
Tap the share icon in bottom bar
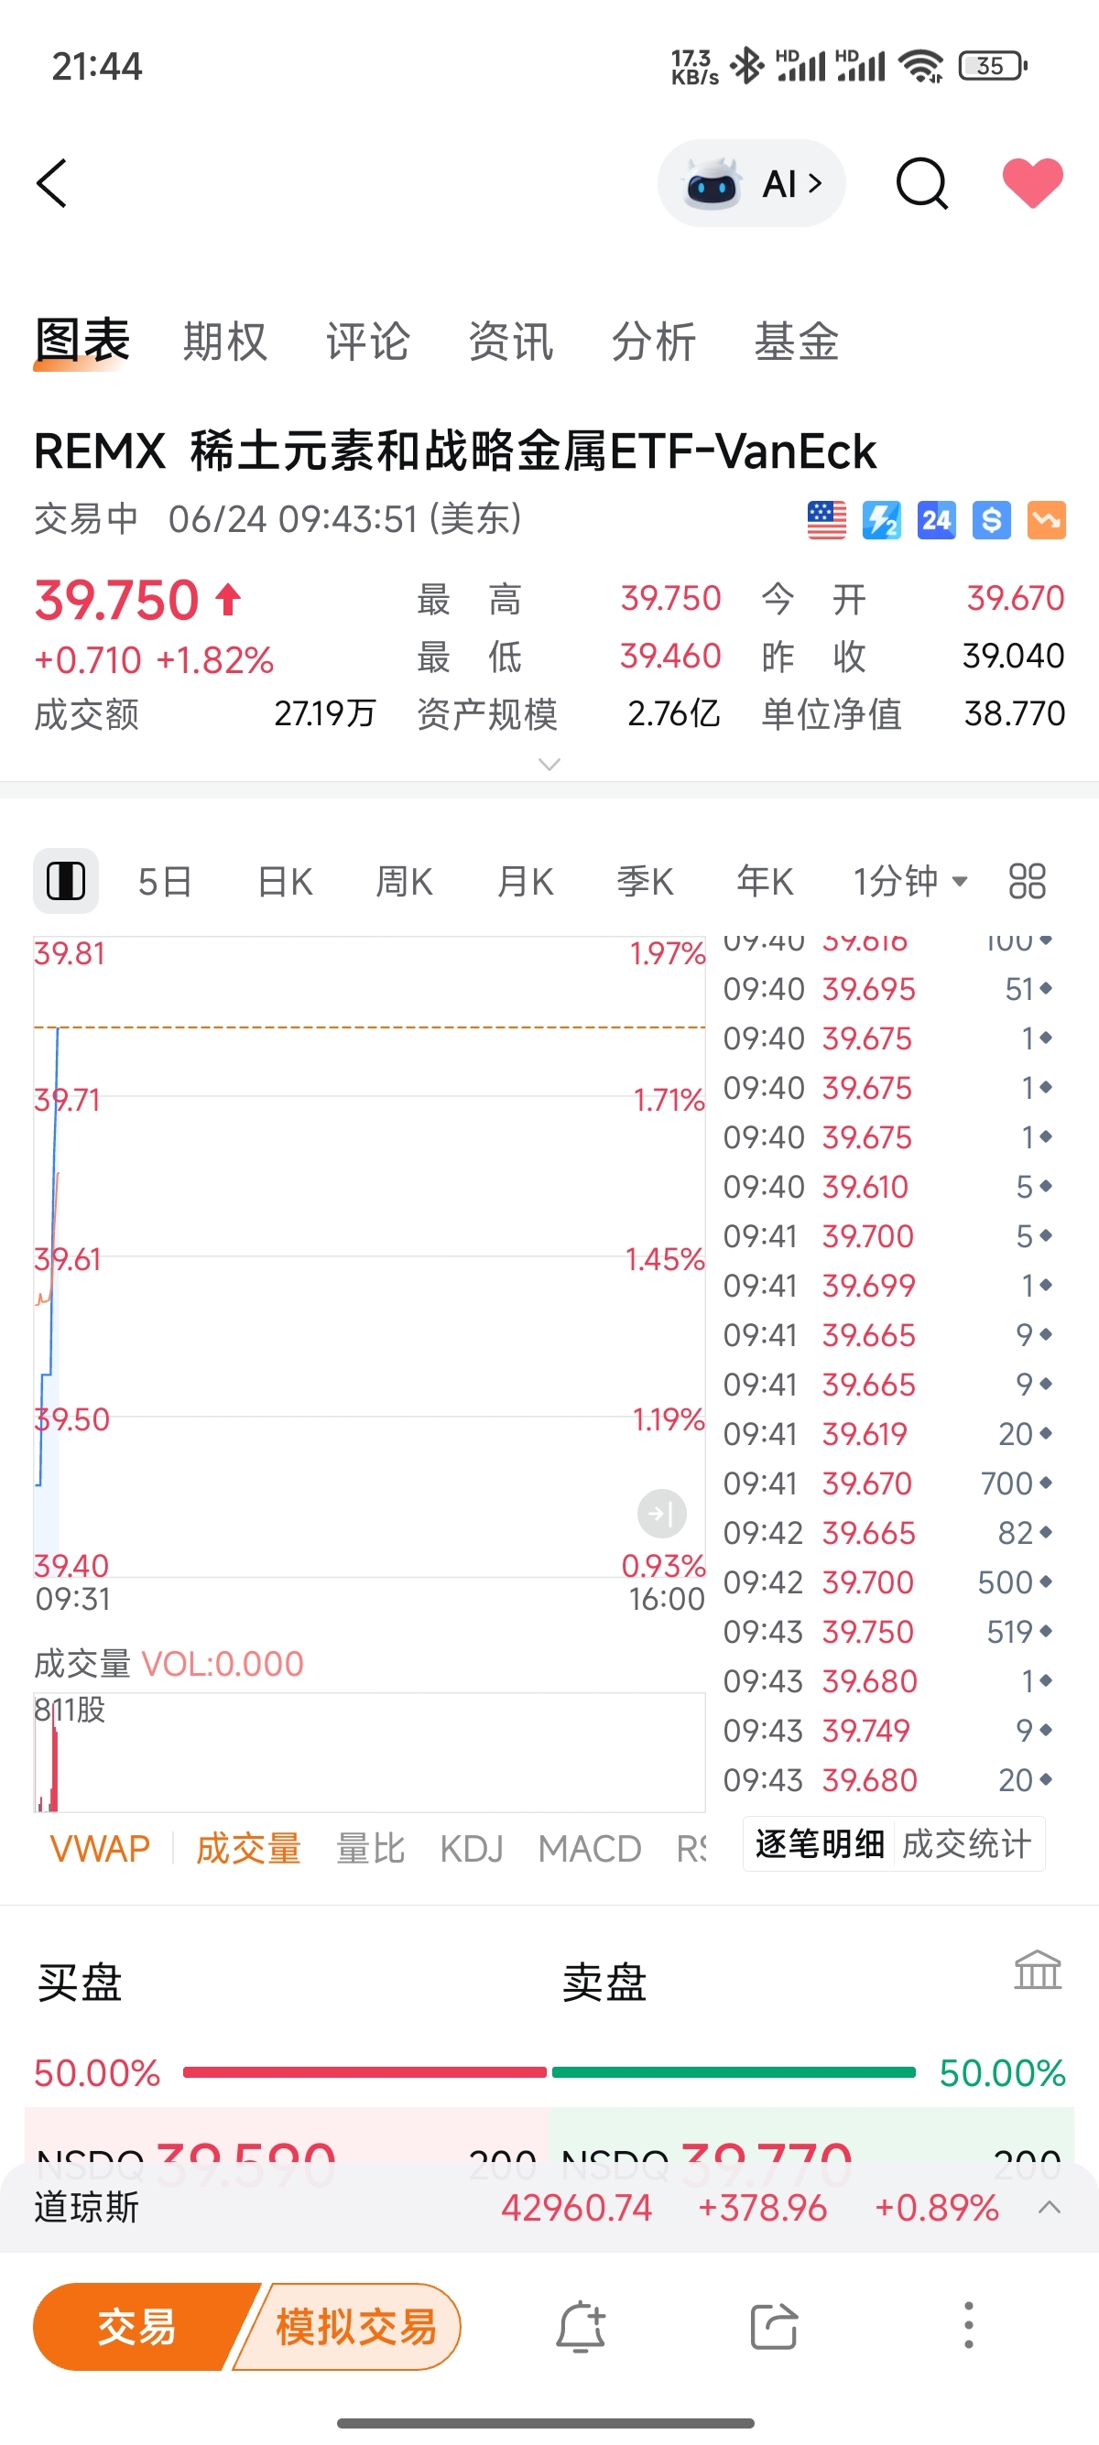[774, 2326]
